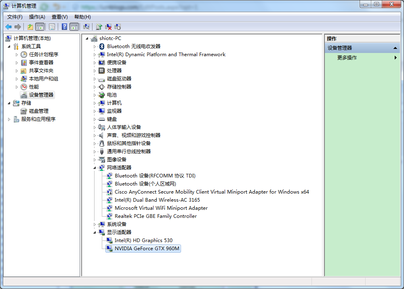
Task: Click the 便携设备 icon
Action: (x=102, y=62)
